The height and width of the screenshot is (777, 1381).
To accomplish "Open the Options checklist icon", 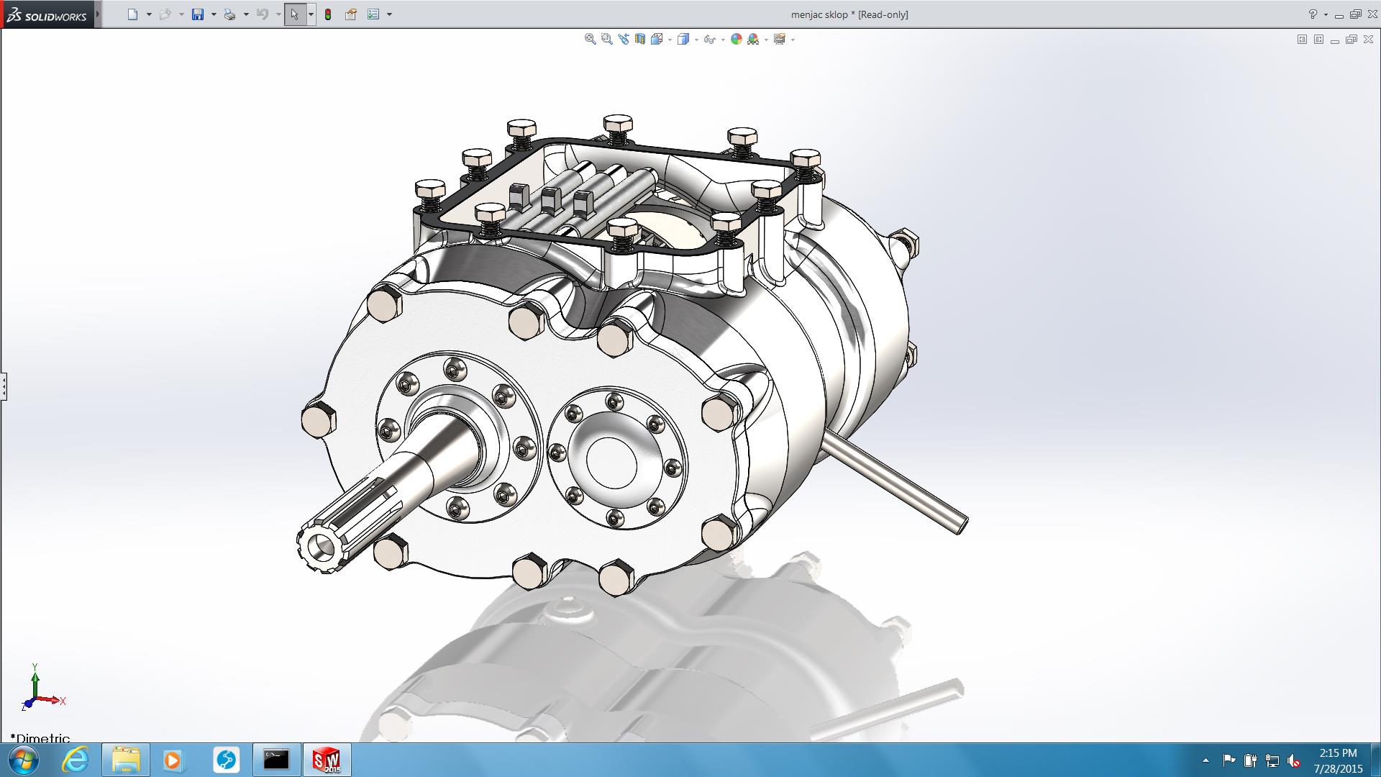I will 373,14.
